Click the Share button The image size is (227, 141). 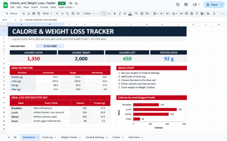point(212,5)
